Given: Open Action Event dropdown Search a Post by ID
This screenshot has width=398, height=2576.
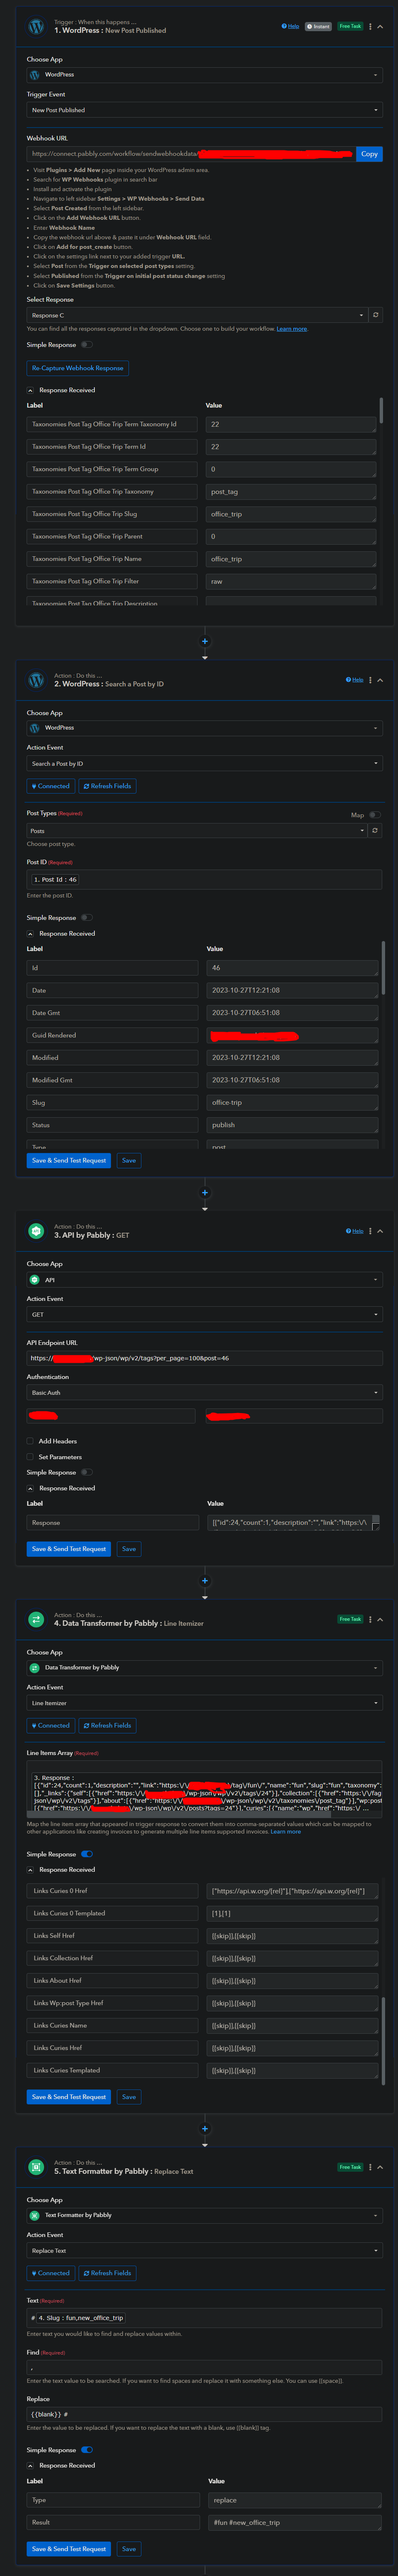Looking at the screenshot, I should 204,763.
